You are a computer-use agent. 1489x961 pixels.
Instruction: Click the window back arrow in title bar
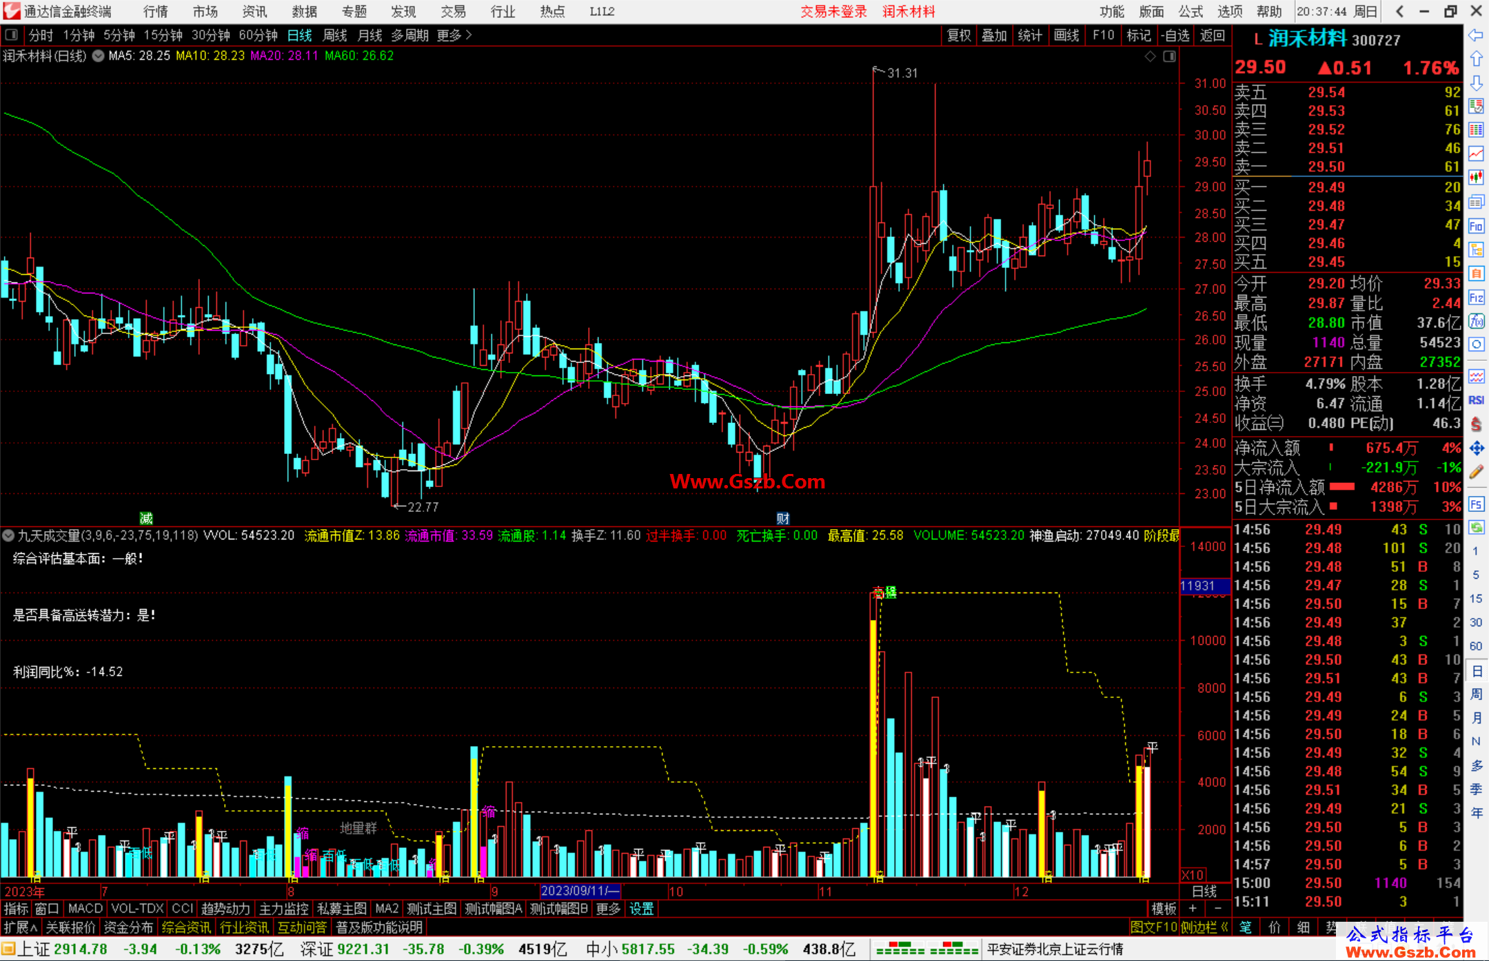[1399, 11]
